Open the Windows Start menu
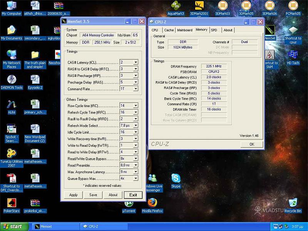The height and width of the screenshot is (231, 308). pos(14,227)
